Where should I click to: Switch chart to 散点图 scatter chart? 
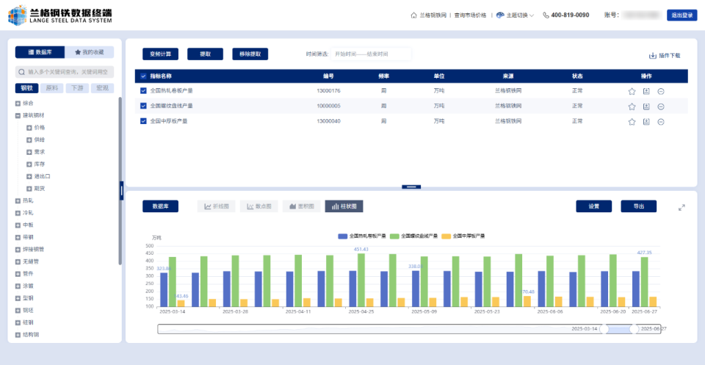click(x=258, y=206)
